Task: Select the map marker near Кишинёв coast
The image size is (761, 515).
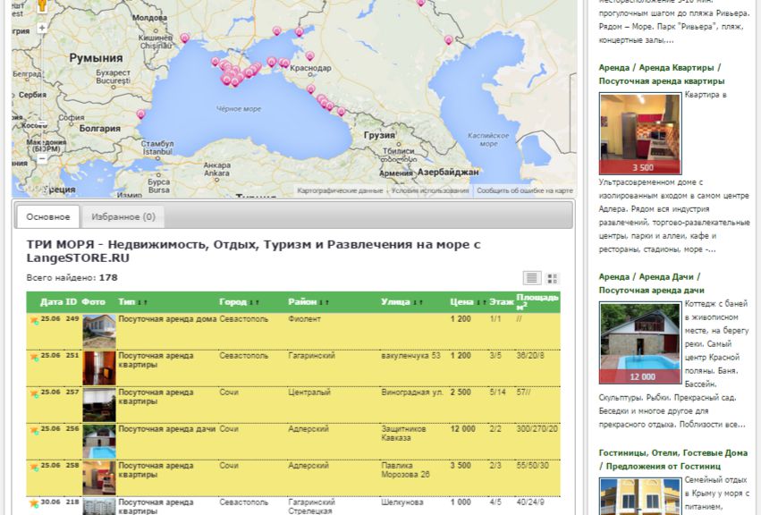Action: coord(185,38)
